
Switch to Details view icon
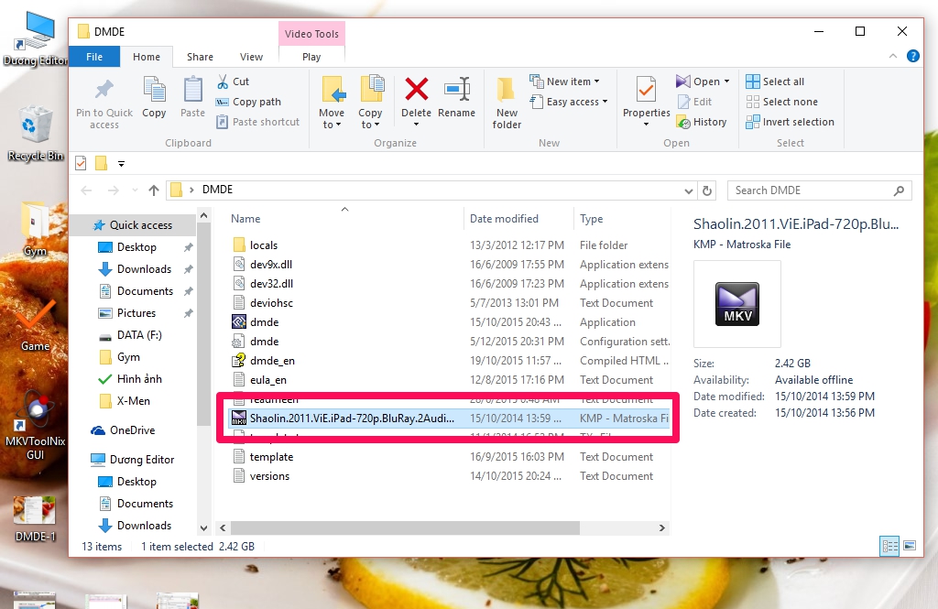889,546
